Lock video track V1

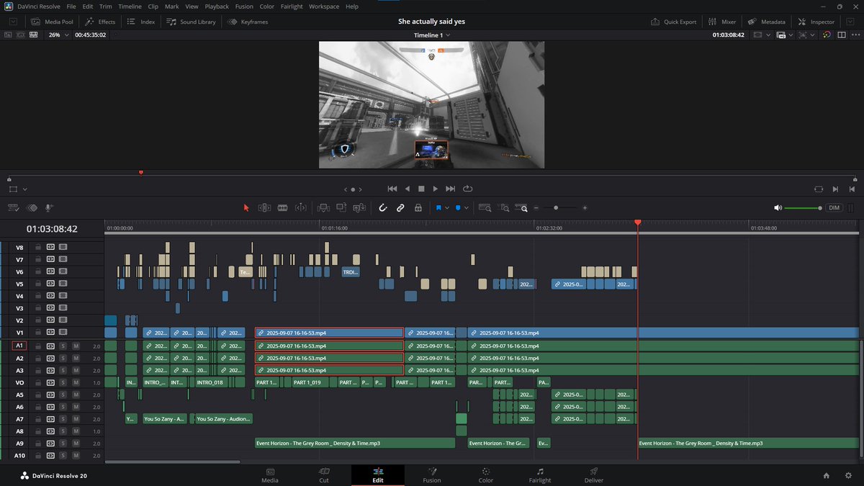[x=38, y=333]
